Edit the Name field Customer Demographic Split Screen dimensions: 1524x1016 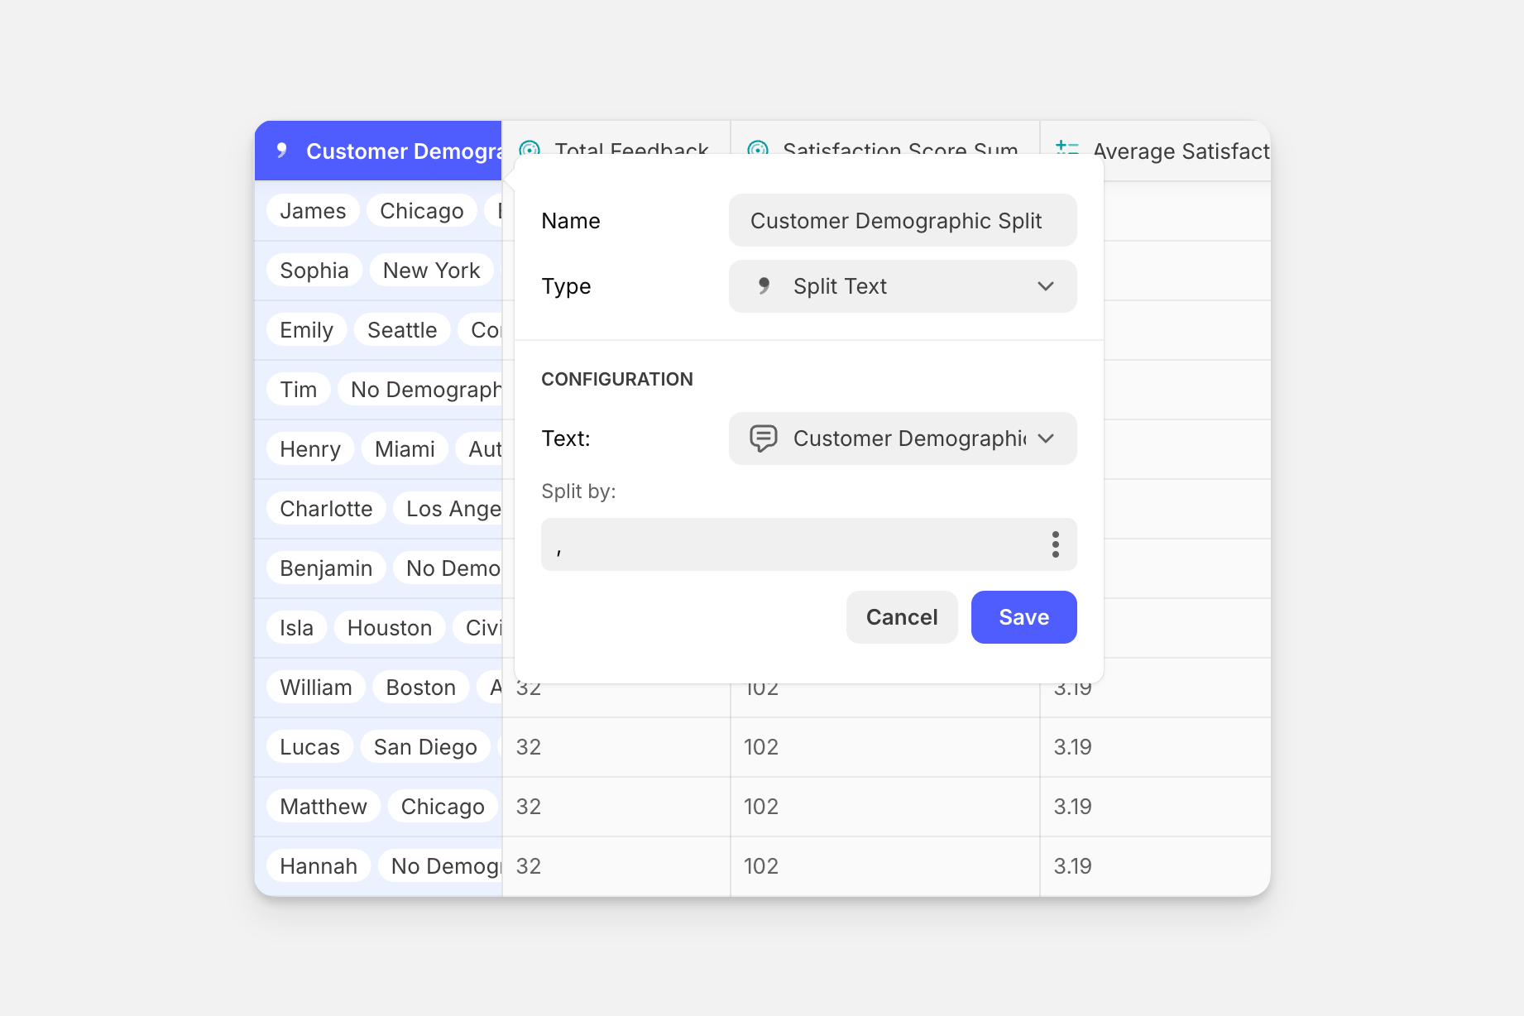[x=903, y=221]
